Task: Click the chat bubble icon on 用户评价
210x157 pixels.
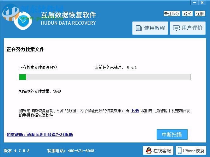Action: [x=176, y=28]
